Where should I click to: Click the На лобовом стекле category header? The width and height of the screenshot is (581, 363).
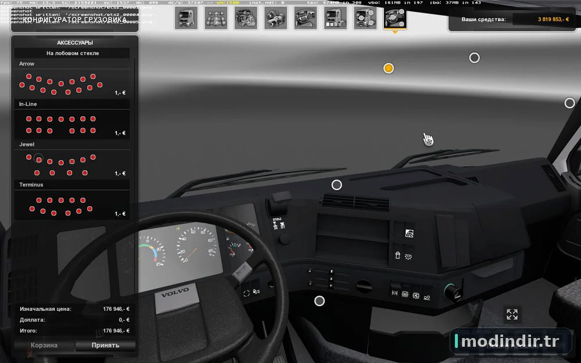pyautogui.click(x=72, y=53)
